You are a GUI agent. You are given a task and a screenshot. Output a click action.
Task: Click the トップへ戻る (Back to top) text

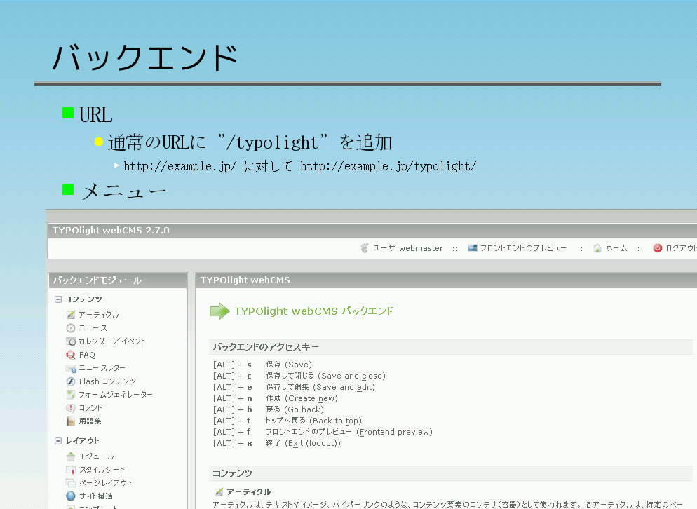click(313, 421)
